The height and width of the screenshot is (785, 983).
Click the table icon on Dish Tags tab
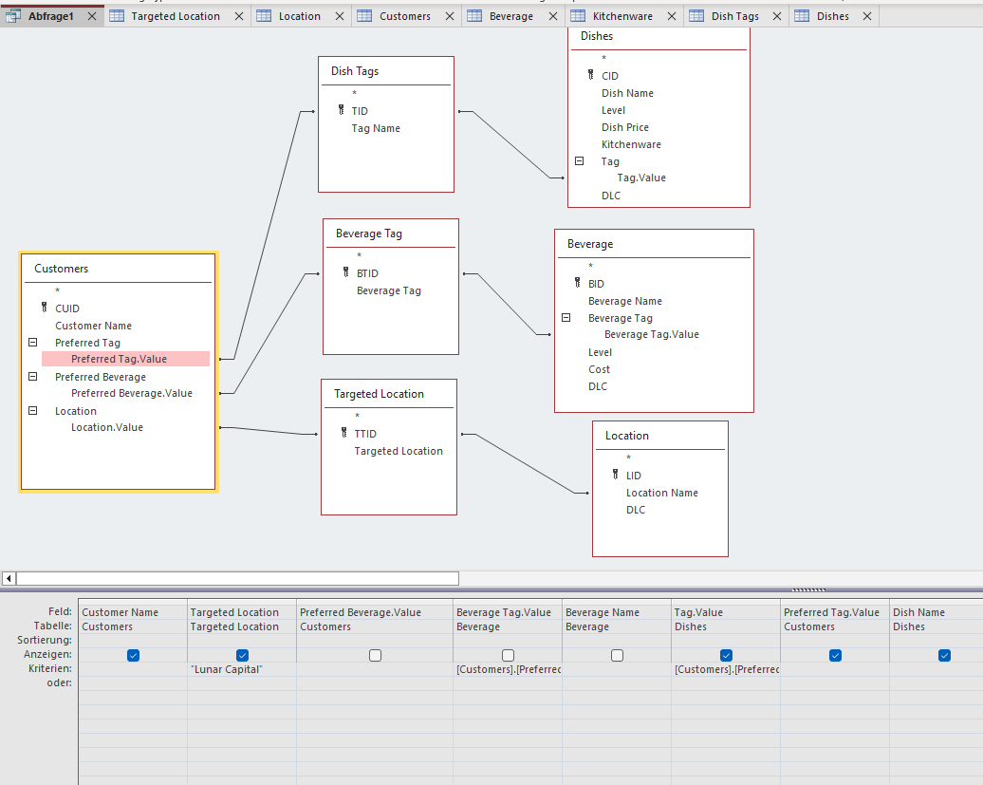click(696, 16)
